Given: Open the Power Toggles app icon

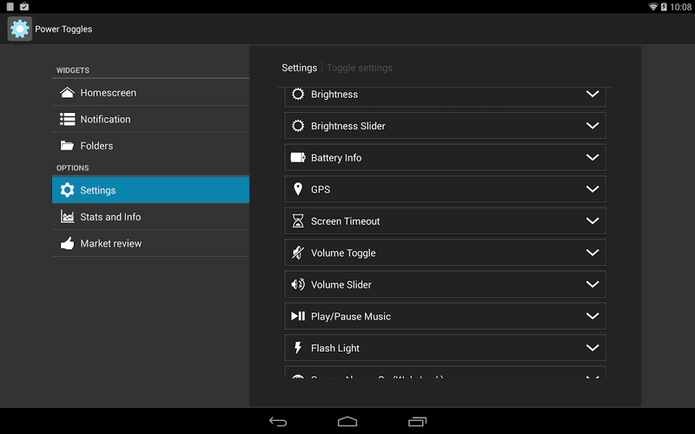Looking at the screenshot, I should tap(19, 29).
